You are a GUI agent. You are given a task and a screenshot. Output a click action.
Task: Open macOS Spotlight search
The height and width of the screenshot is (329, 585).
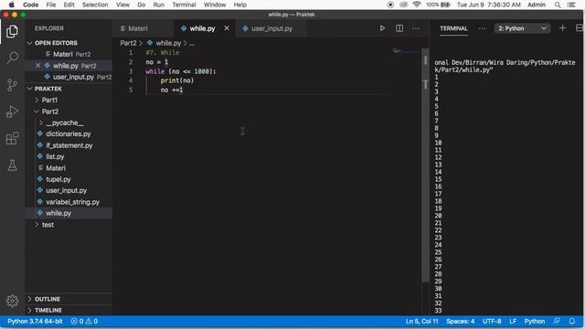click(558, 5)
